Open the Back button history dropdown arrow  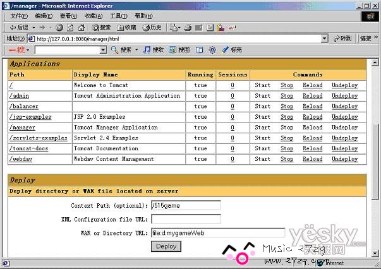(33, 28)
